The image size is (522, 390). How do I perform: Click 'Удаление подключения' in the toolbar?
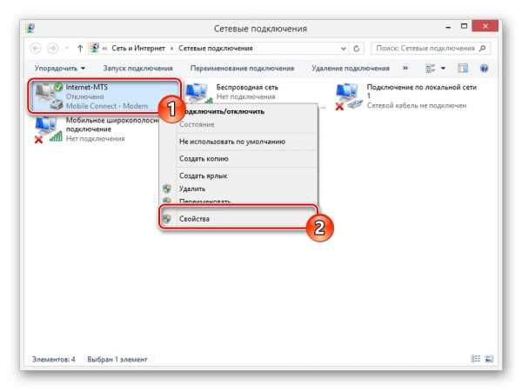click(x=351, y=68)
